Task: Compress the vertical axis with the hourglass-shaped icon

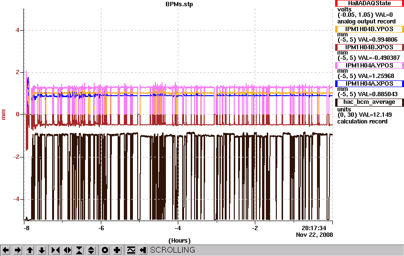Action: tap(79, 250)
